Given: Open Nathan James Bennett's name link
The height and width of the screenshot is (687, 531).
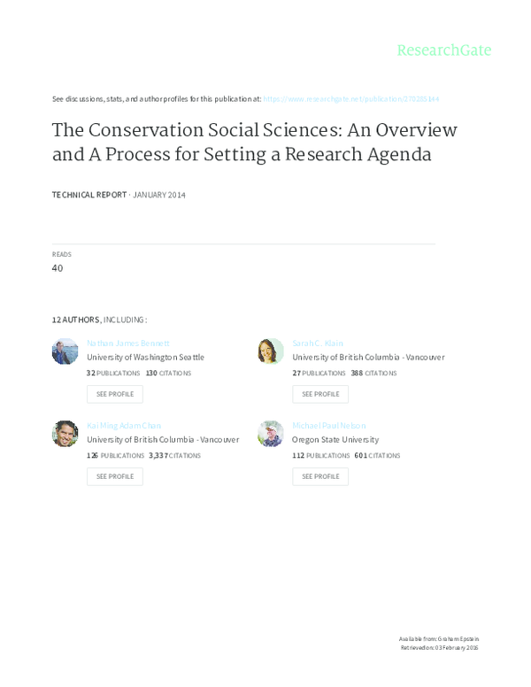Looking at the screenshot, I should click(x=127, y=343).
